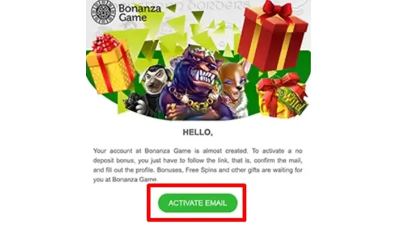
Task: Click the 'Free Spins' text in message
Action: tap(201, 170)
